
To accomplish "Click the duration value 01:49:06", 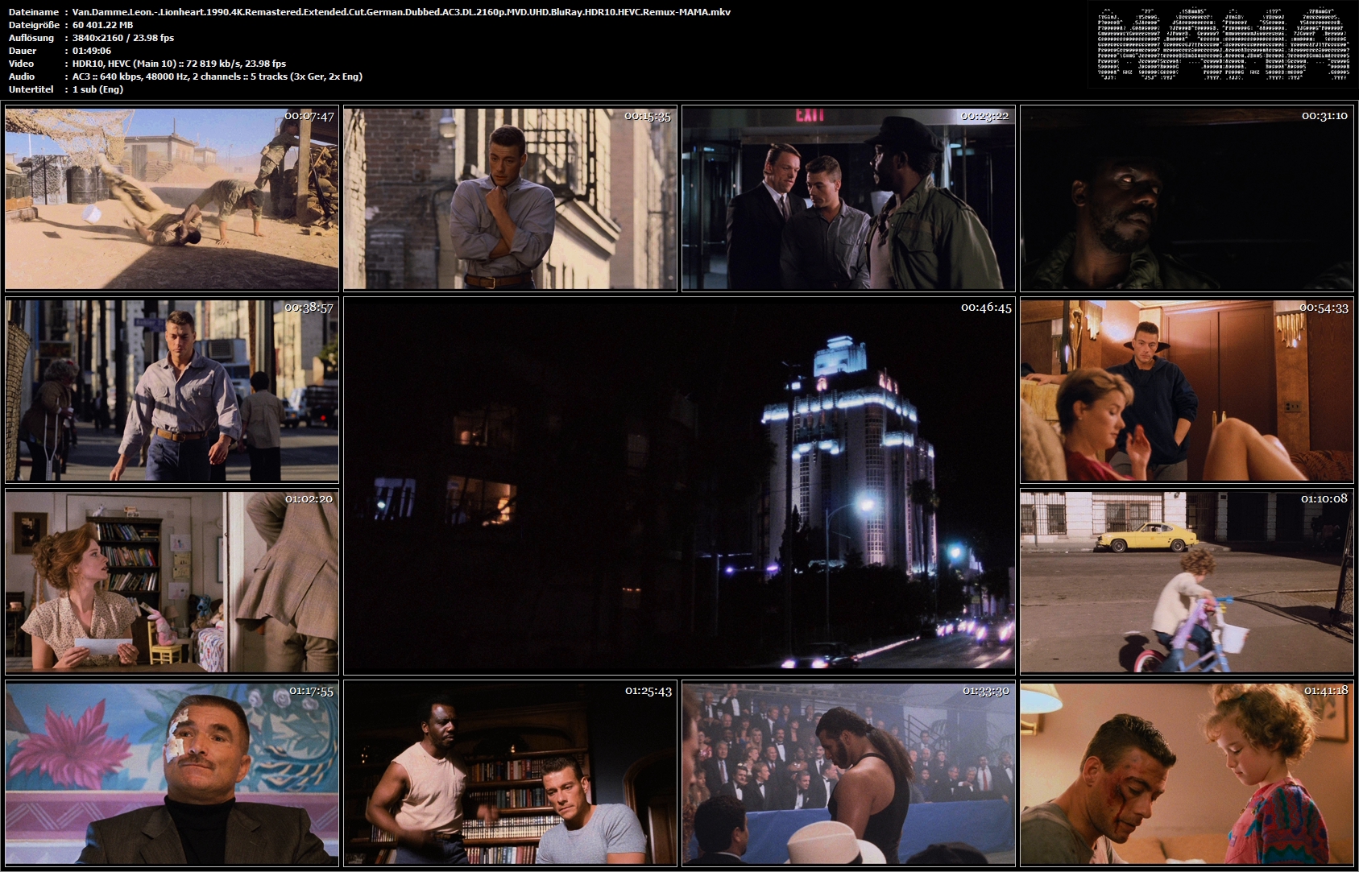I will (92, 51).
